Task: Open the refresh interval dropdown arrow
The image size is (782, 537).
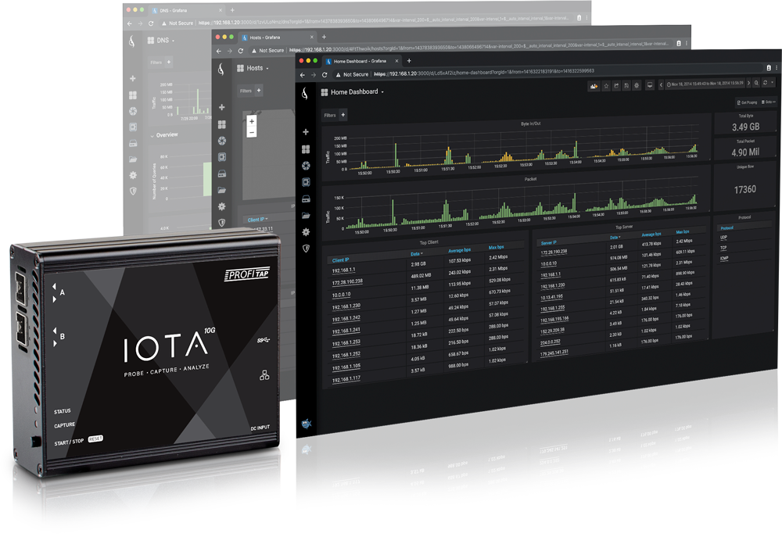Action: 772,82
